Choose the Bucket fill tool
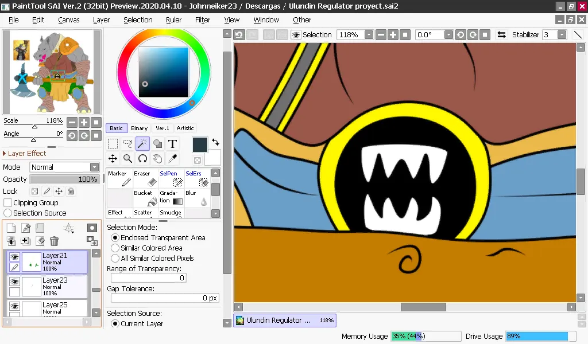Viewport: 588px width, 344px height. pos(145,198)
